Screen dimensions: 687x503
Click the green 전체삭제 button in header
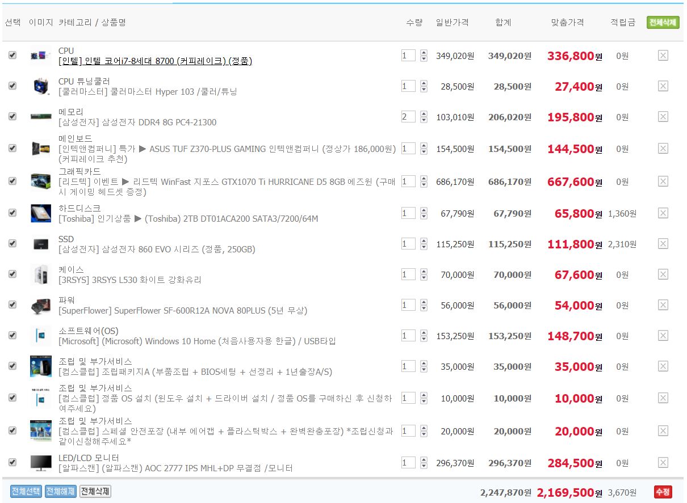pos(663,23)
